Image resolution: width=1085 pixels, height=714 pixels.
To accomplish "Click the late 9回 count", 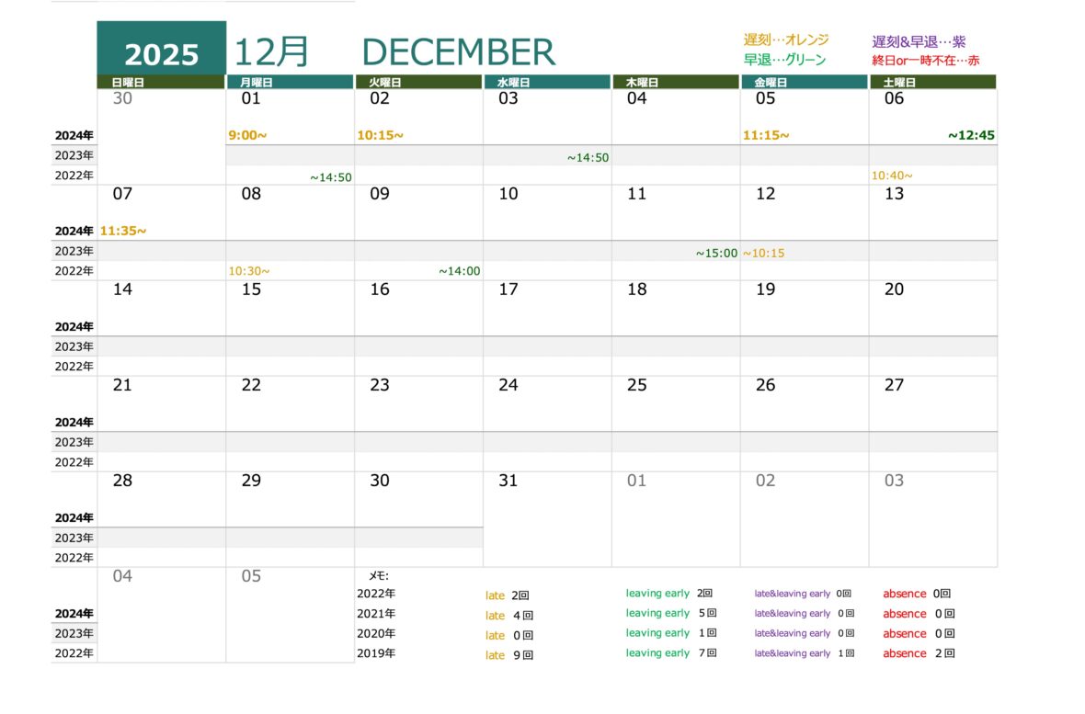I will [509, 655].
